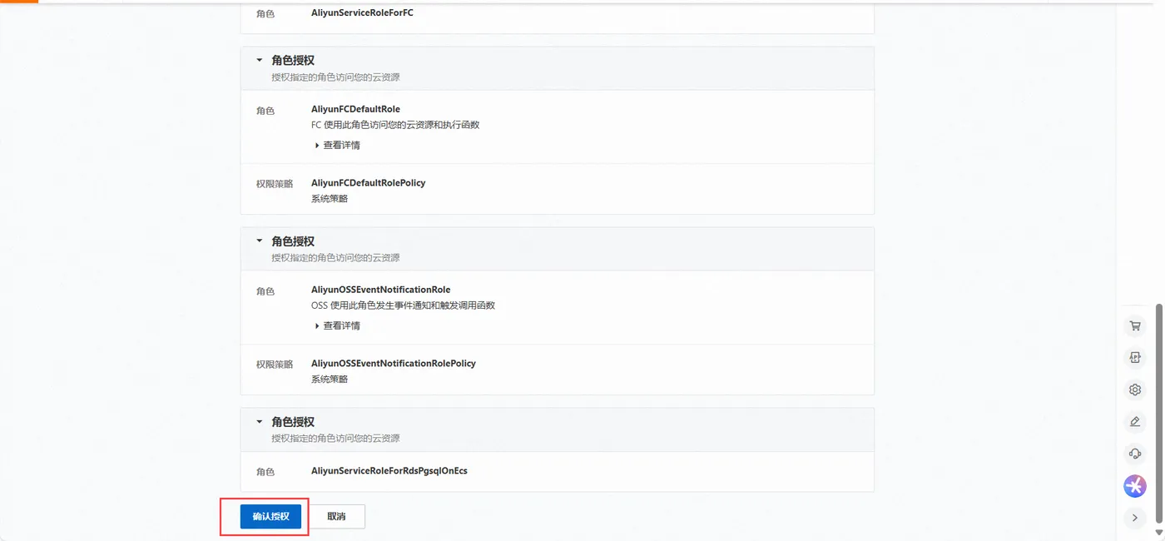Click the 确认授权 button
The width and height of the screenshot is (1165, 541).
point(270,517)
